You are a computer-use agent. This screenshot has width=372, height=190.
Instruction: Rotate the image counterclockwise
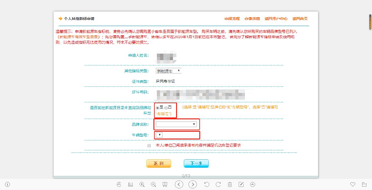coord(207,184)
